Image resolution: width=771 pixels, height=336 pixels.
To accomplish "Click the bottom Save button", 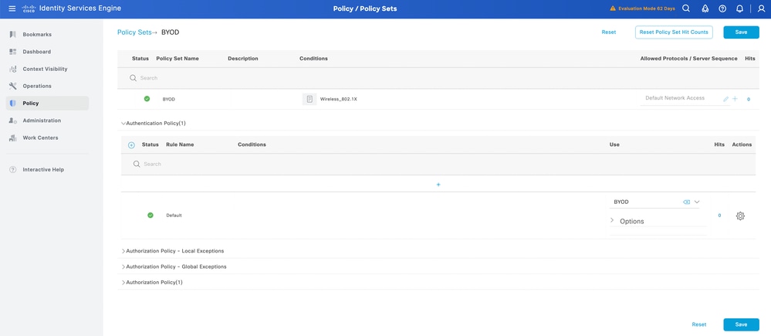I will 741,324.
